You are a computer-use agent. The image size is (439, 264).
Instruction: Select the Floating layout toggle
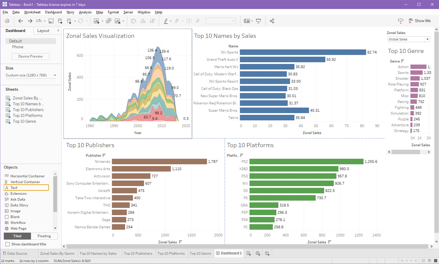[x=44, y=236]
